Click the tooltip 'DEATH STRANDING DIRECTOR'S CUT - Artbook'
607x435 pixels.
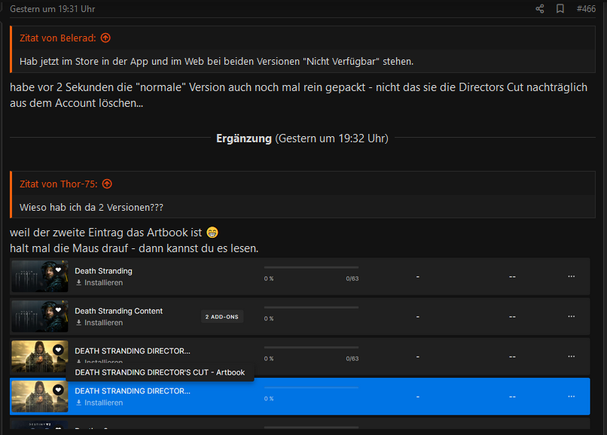point(160,373)
